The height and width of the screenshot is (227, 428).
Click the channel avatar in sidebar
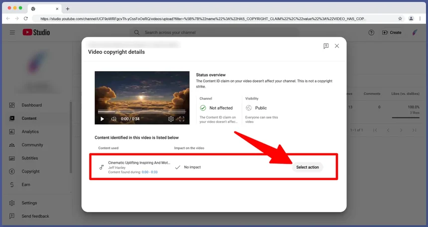(37, 62)
